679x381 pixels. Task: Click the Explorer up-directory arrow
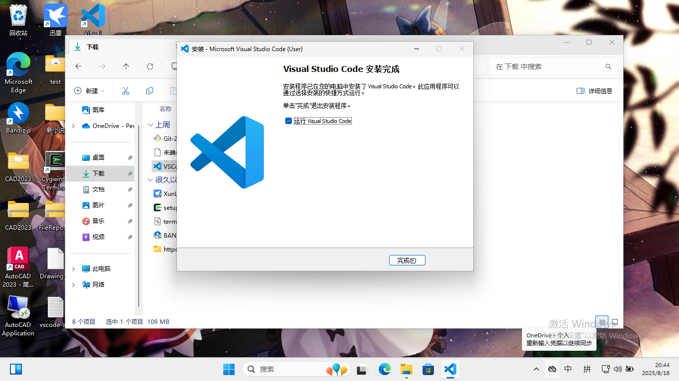tap(126, 66)
